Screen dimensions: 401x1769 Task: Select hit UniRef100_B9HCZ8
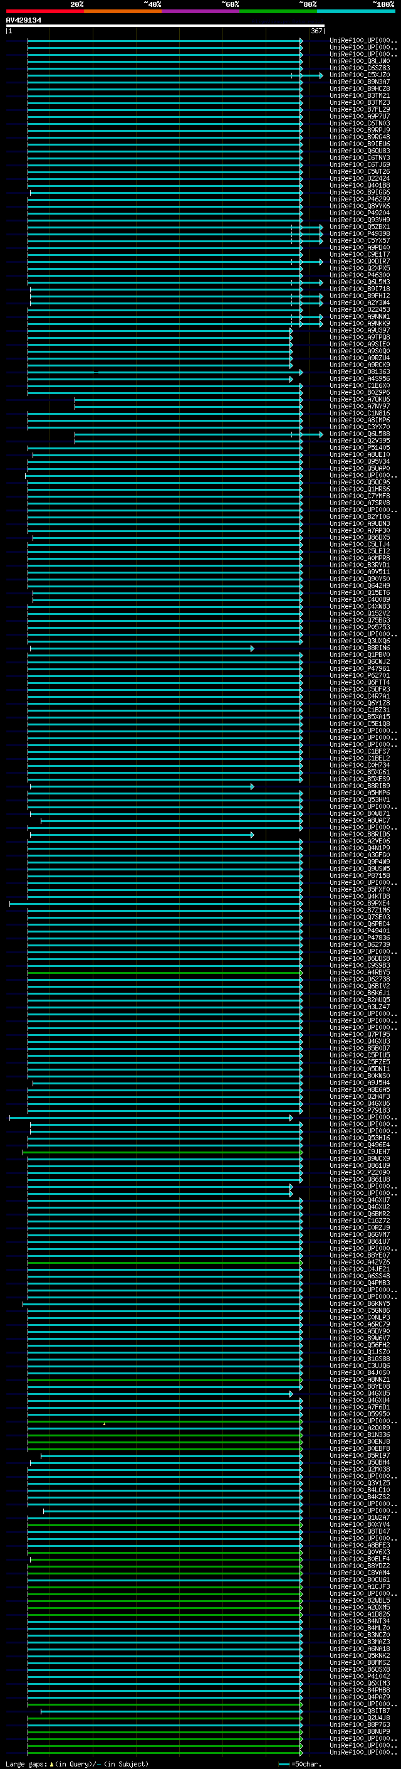tap(360, 88)
